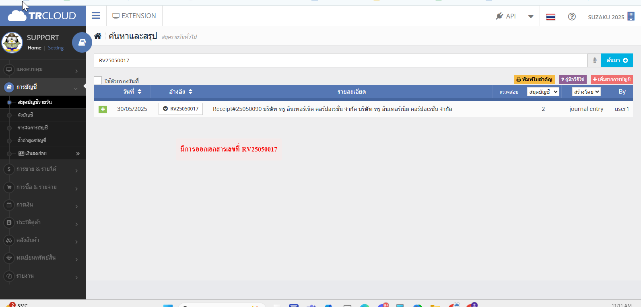
Task: Click the พิมพ์ใบสำคัญ print button
Action: click(534, 80)
